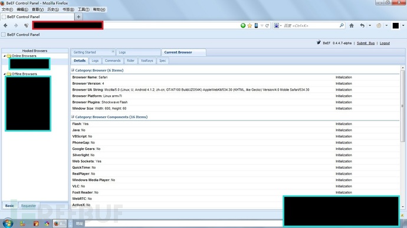Open the 帮助(H) menu
Viewport: 407px width, 228px height.
pos(99,9)
